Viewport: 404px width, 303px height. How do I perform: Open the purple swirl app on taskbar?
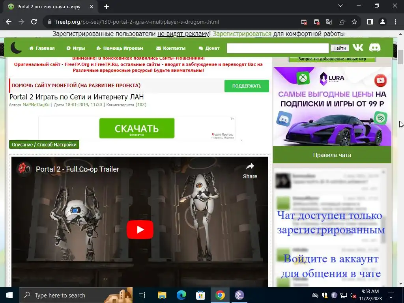[x=239, y=295]
